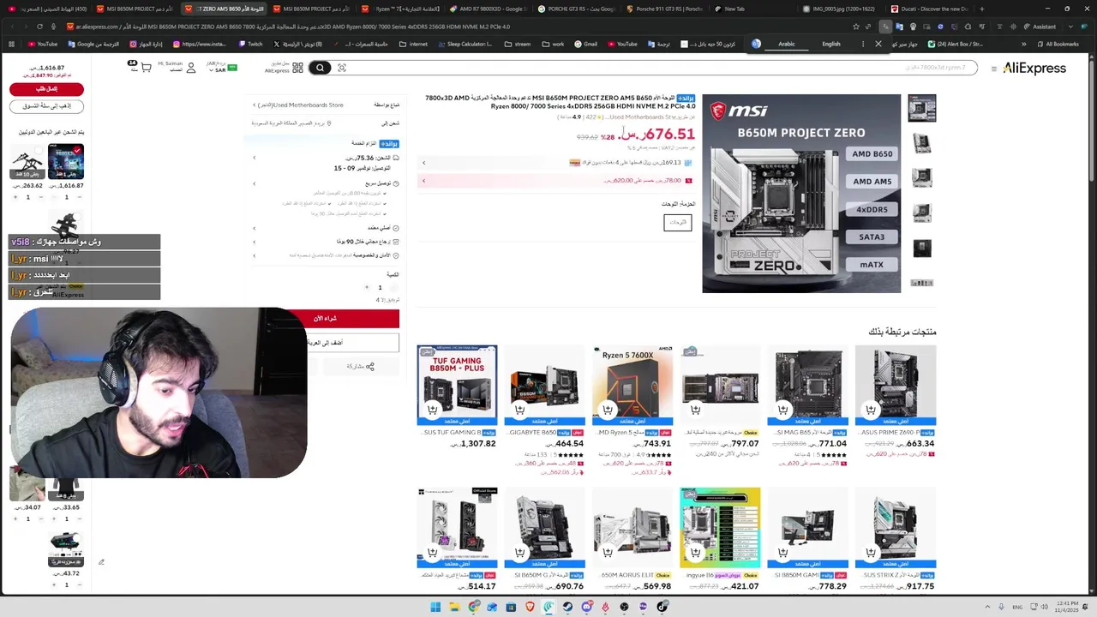1097x617 pixels.
Task: Switch to AMD R7 9800X3D Google tab
Action: pyautogui.click(x=489, y=9)
